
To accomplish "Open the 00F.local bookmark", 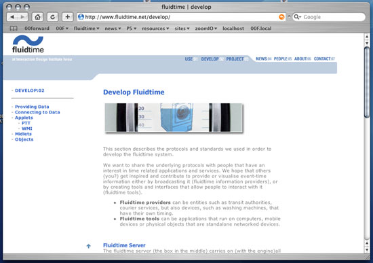I will (260, 29).
